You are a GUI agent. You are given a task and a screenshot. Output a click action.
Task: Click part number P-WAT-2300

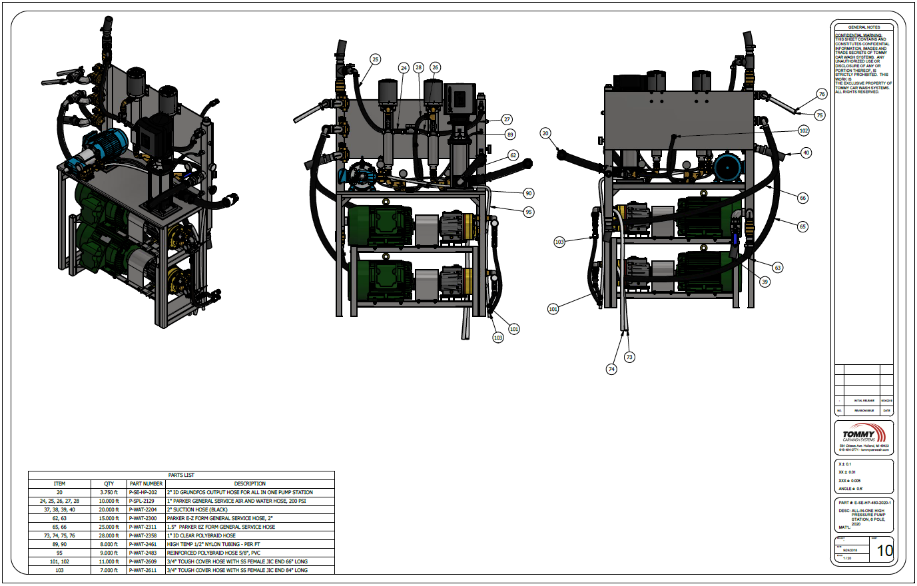click(x=143, y=518)
